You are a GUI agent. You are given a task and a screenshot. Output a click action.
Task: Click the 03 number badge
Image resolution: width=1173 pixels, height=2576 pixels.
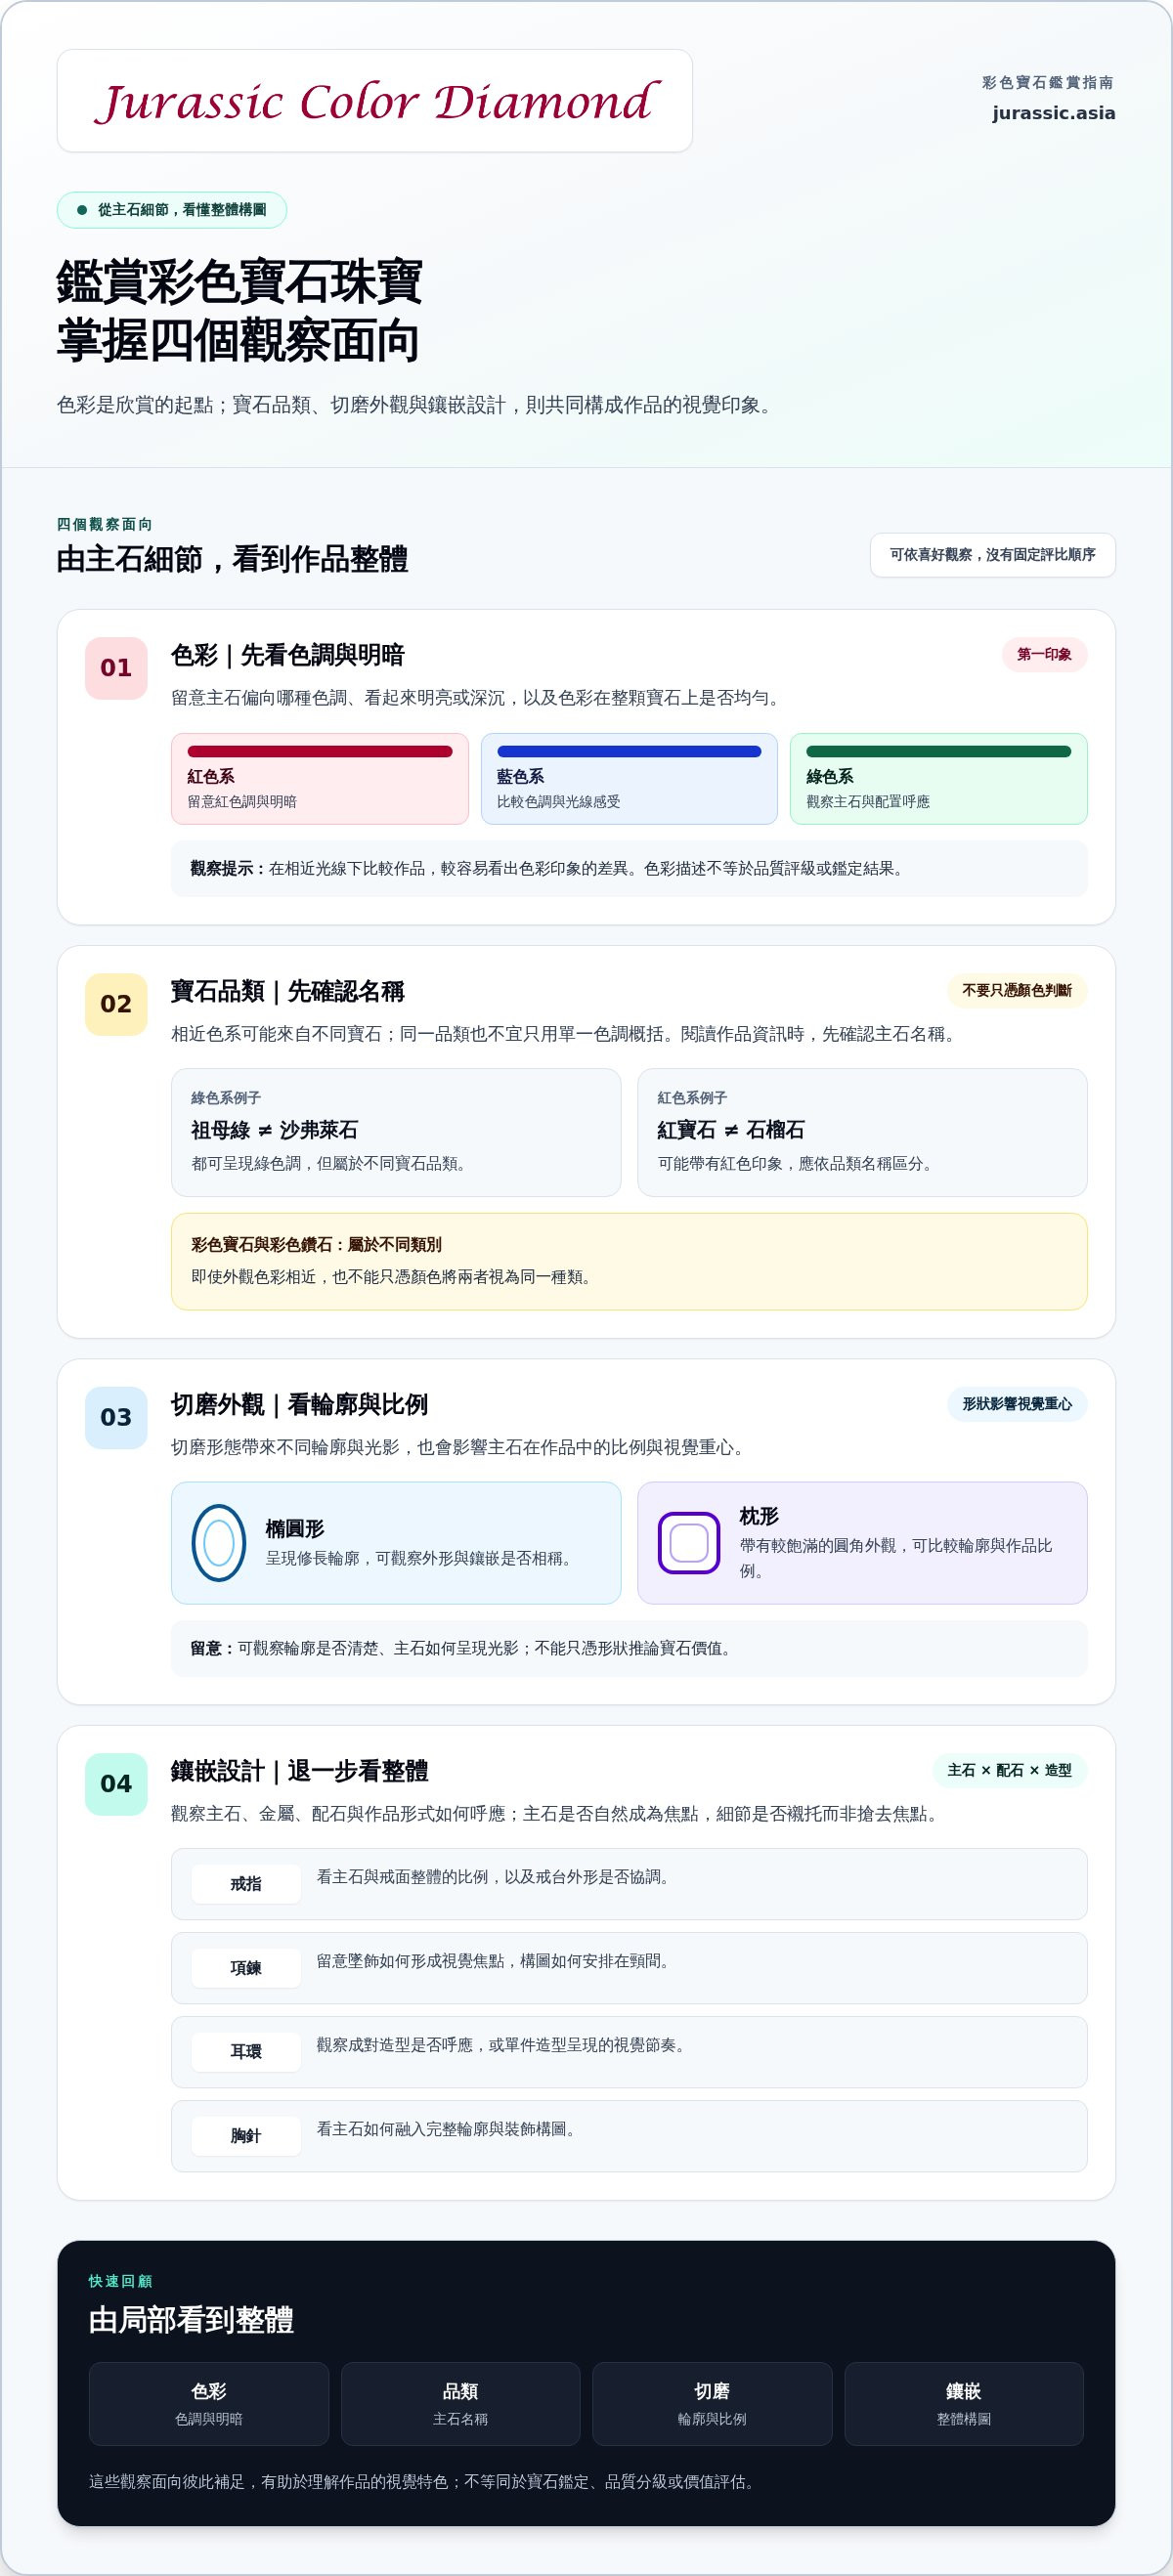point(116,1417)
